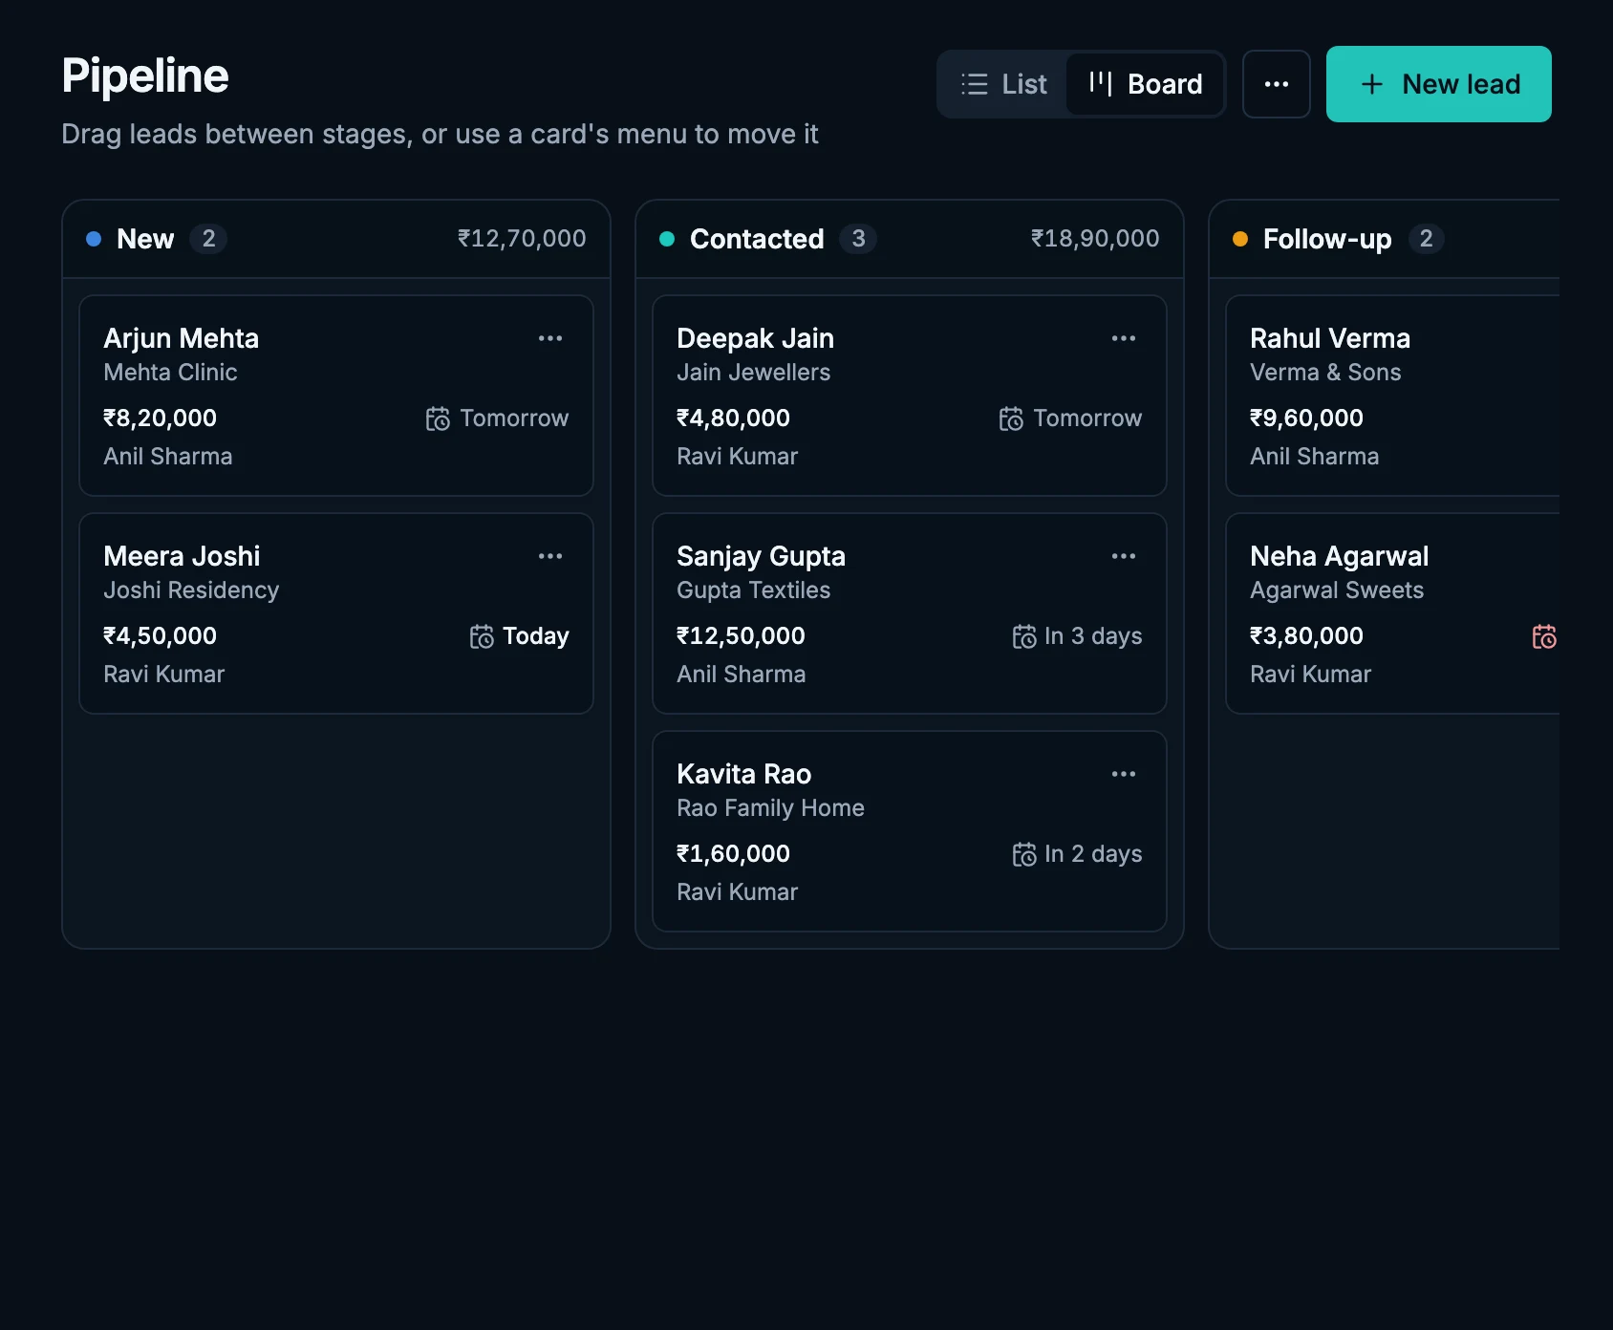Open Kavita Rao card's three-dot menu
1613x1330 pixels.
1124,774
